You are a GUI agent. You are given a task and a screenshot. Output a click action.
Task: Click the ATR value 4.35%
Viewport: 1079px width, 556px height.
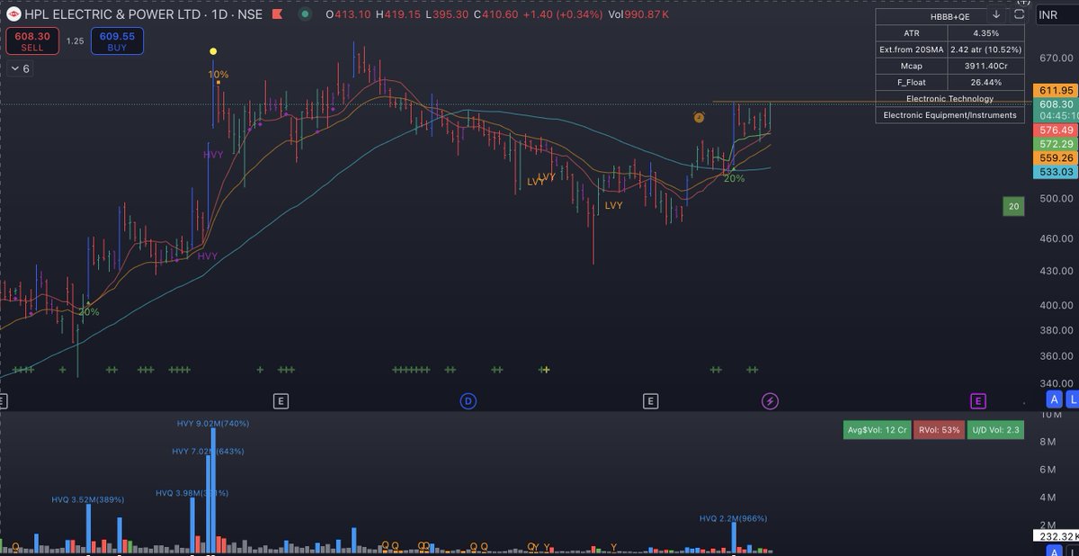(x=986, y=33)
